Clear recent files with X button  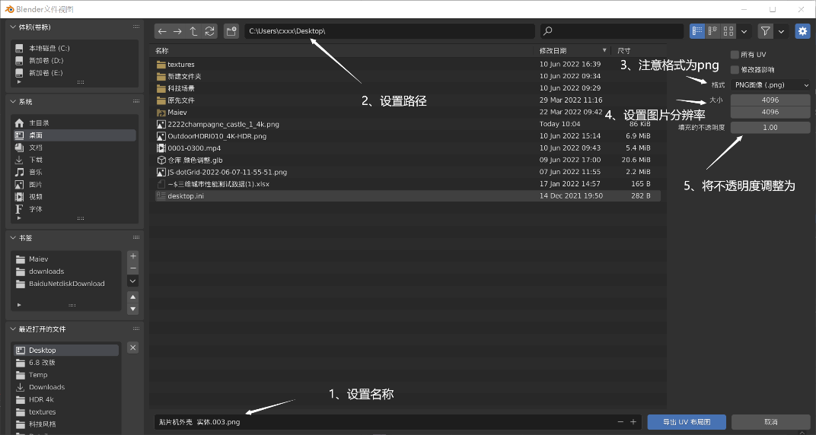pos(133,348)
